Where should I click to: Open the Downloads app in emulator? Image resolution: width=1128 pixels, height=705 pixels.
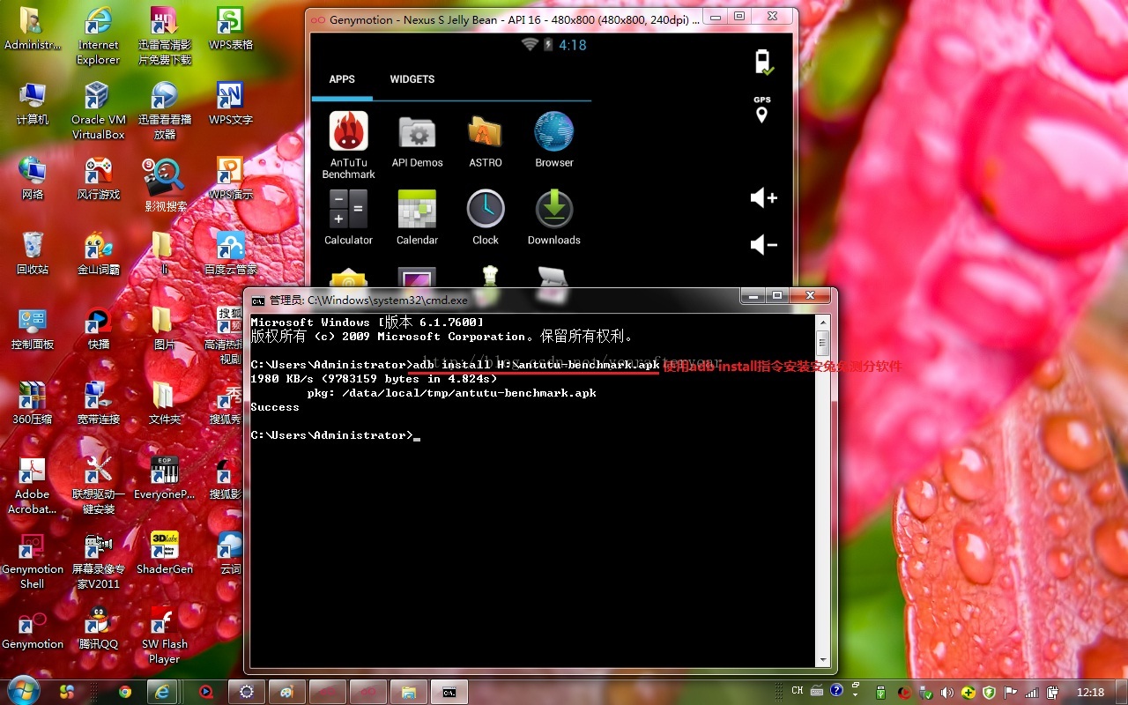pyautogui.click(x=554, y=217)
